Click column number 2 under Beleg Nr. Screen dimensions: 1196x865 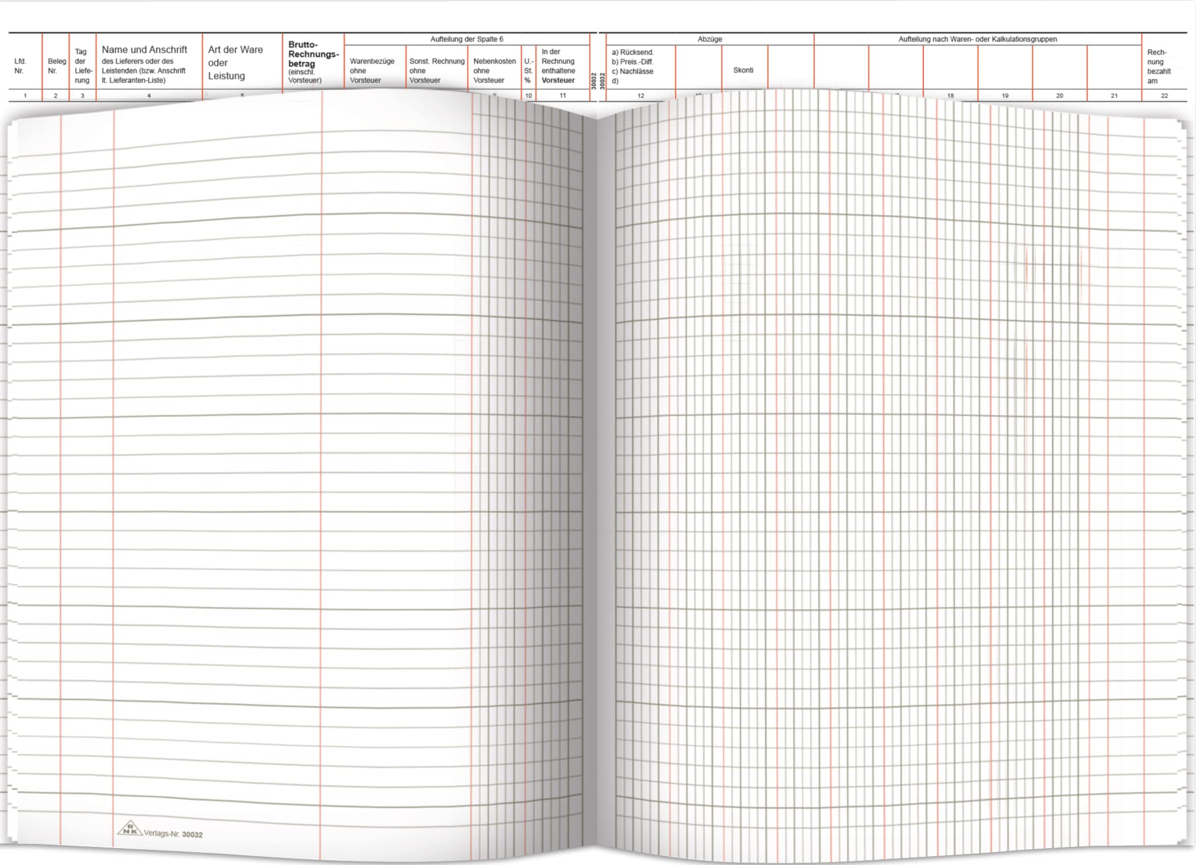[x=55, y=95]
